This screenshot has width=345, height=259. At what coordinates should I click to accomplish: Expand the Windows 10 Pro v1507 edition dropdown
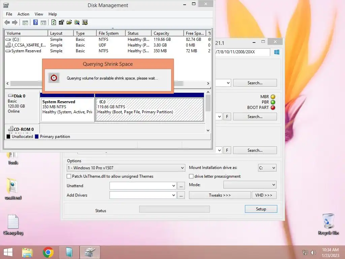(126, 168)
